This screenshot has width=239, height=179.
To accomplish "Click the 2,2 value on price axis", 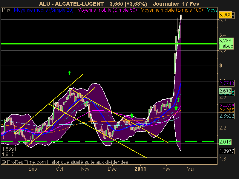I will 223,128.
